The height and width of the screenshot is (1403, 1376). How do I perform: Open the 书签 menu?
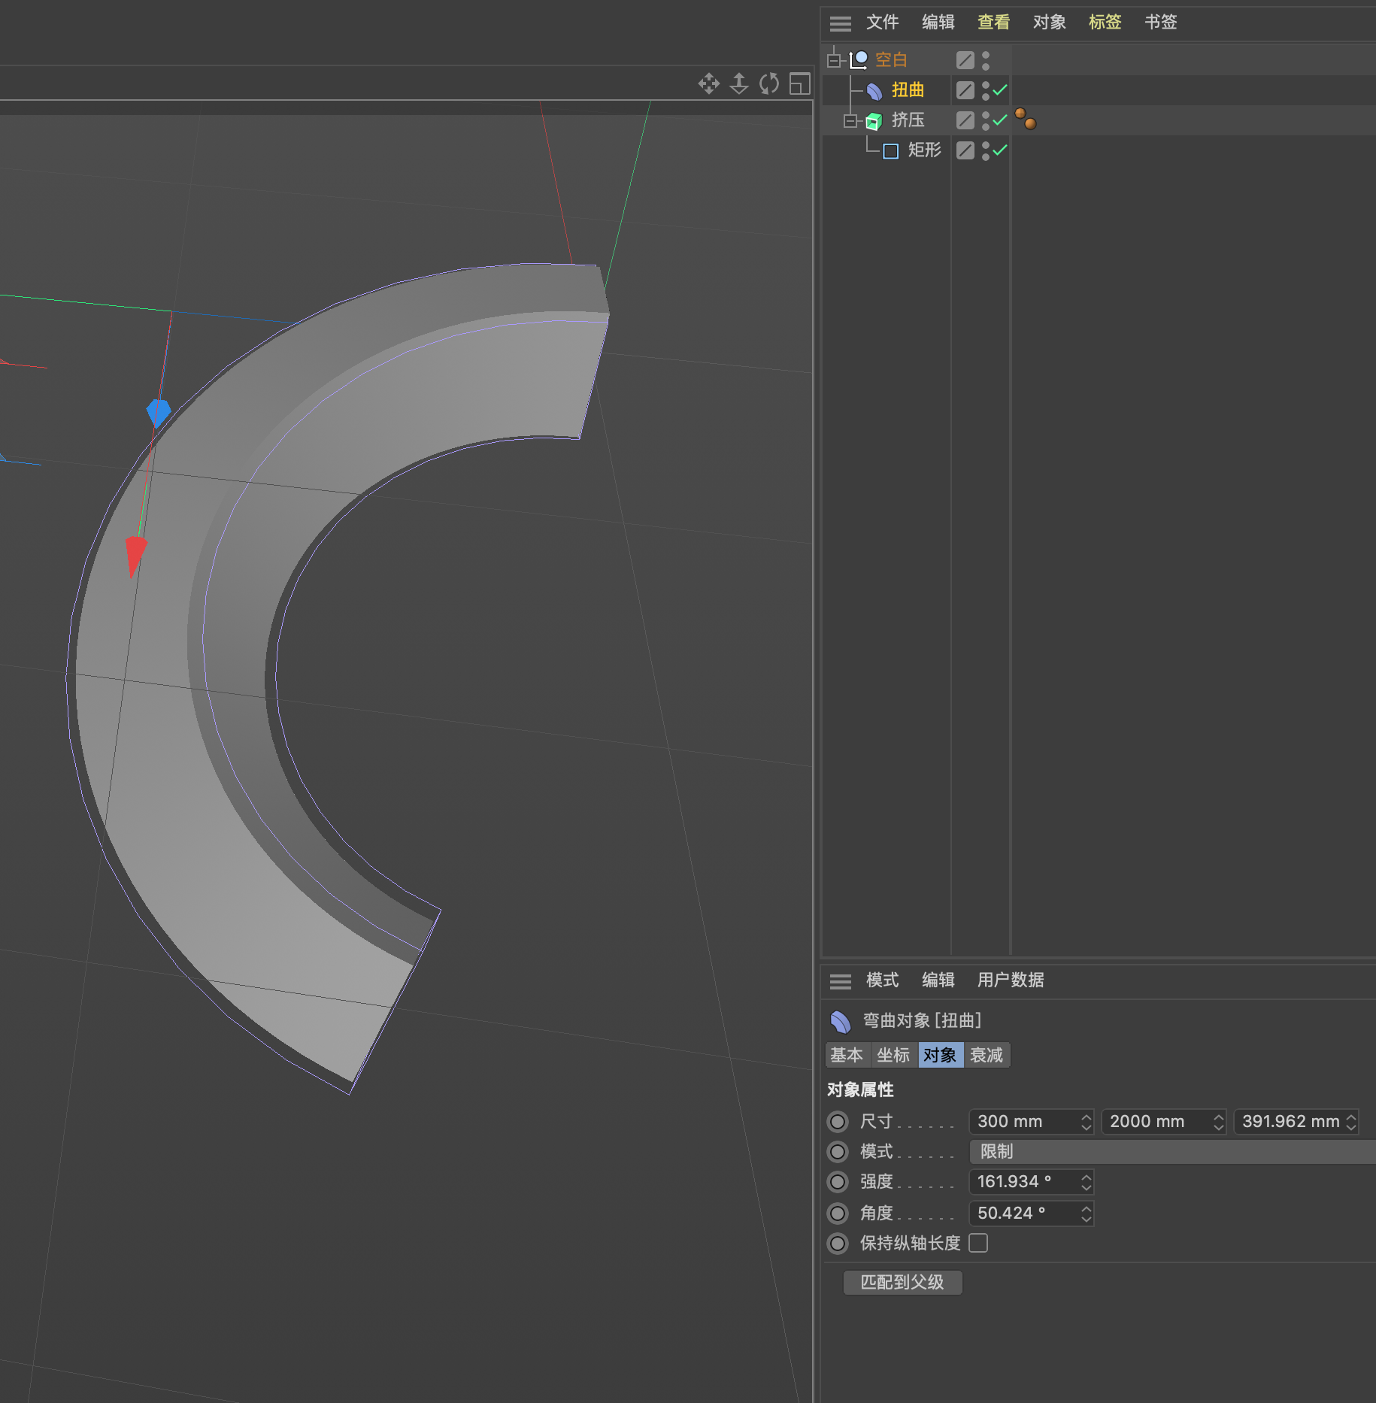tap(1160, 23)
